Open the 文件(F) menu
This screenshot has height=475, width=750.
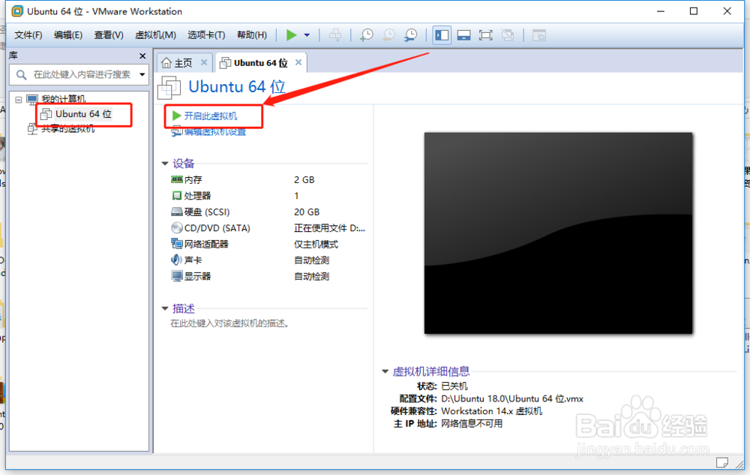click(x=28, y=35)
